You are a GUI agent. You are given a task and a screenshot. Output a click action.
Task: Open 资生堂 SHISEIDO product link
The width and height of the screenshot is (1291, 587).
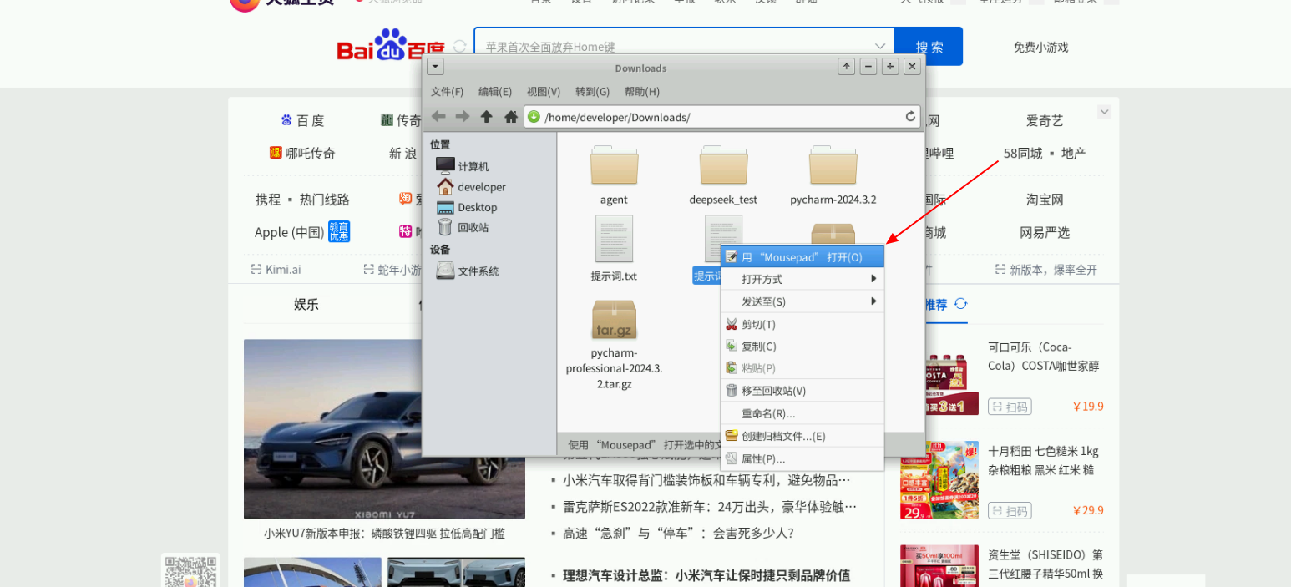[x=1045, y=564]
